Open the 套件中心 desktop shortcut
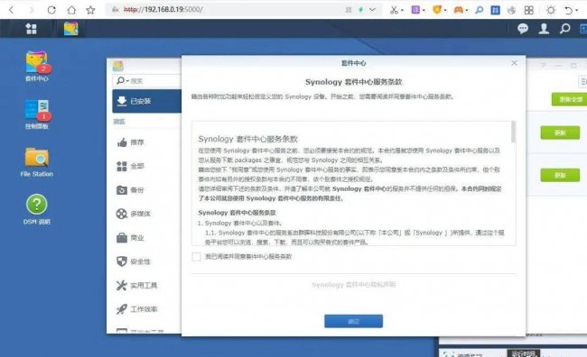Screen dimensions: 587x357 click(x=37, y=66)
